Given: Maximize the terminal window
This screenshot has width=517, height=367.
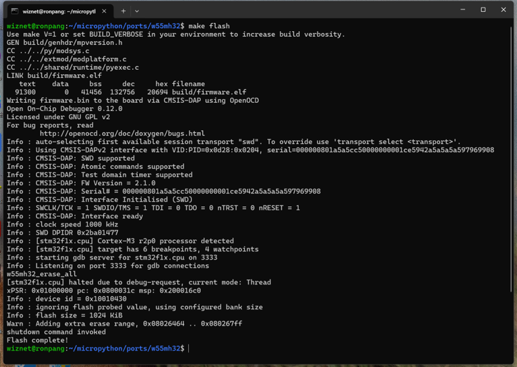Looking at the screenshot, I should (x=483, y=10).
